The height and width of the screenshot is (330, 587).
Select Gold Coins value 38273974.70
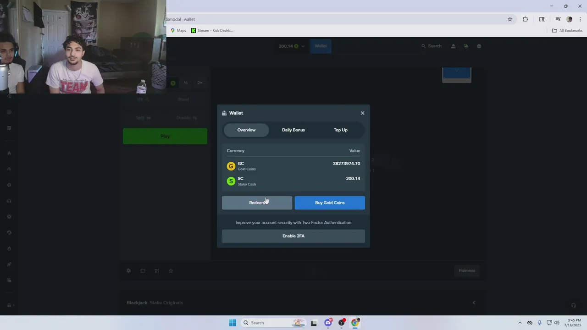tap(346, 164)
